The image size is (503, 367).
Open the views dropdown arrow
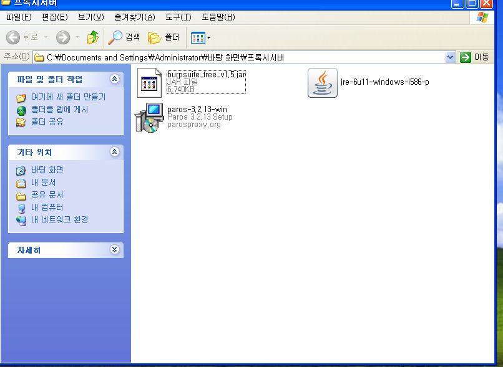tap(209, 38)
